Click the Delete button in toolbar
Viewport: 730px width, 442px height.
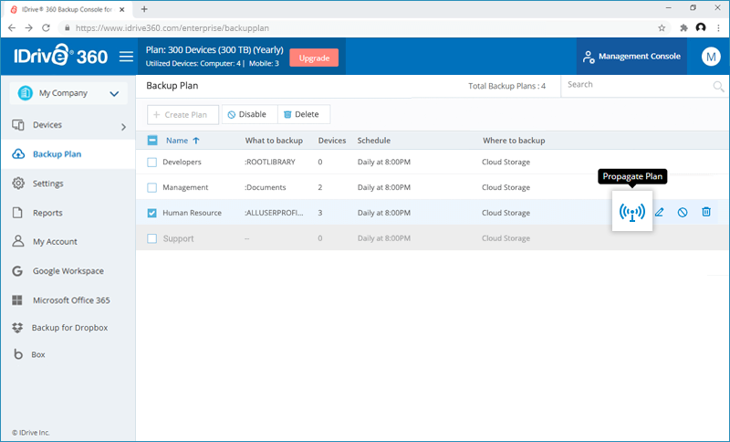[302, 114]
